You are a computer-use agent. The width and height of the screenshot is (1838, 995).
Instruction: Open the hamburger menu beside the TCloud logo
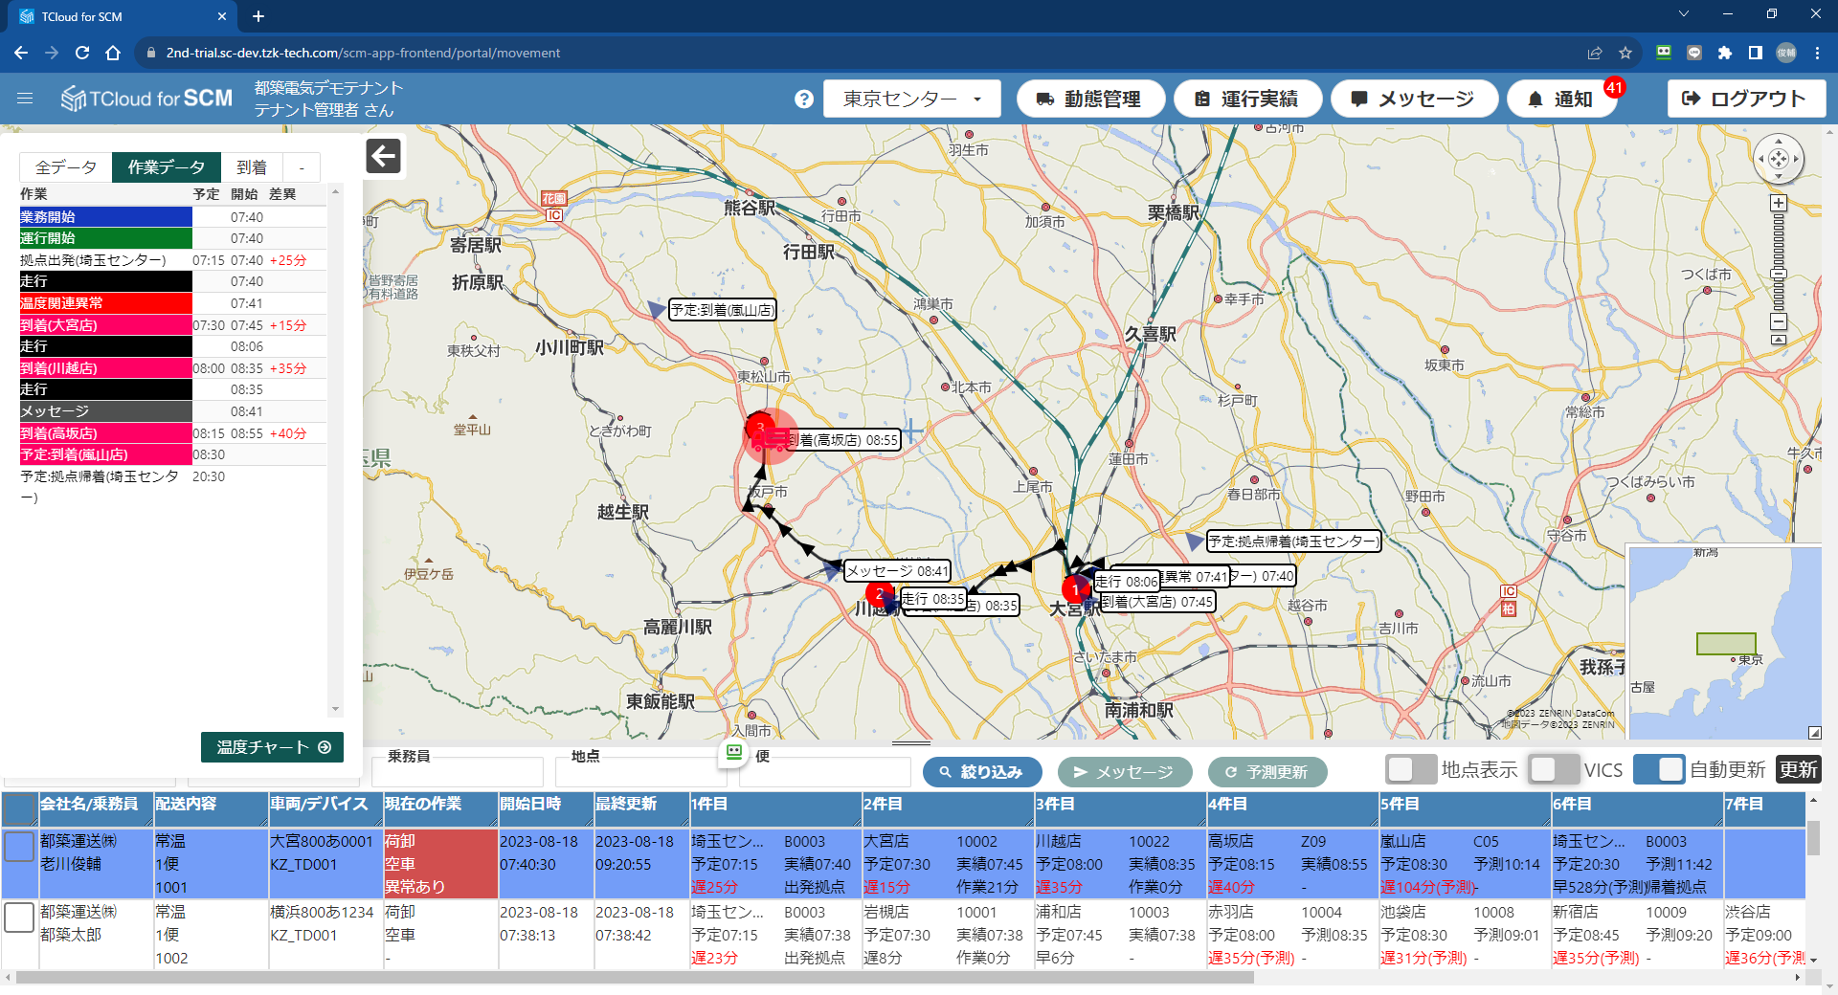click(x=25, y=99)
